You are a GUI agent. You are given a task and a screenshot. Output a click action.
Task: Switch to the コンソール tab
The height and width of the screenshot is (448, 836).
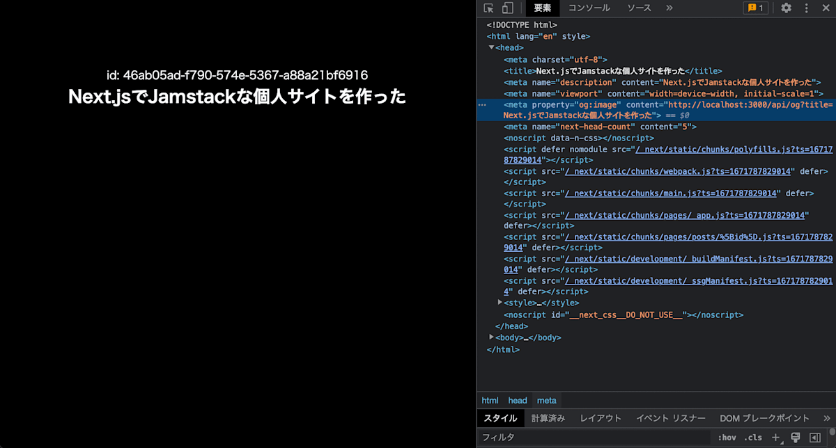point(589,8)
